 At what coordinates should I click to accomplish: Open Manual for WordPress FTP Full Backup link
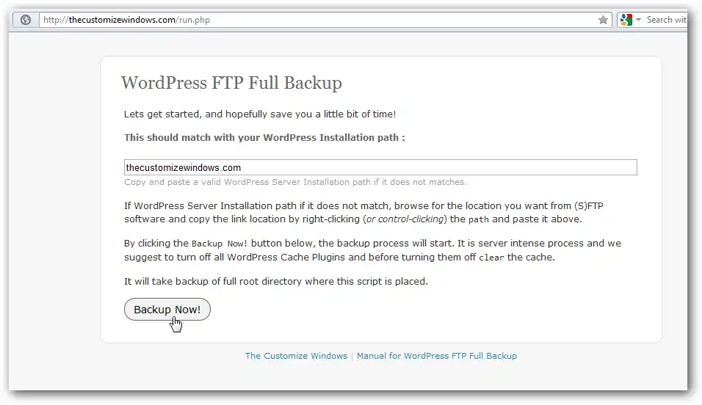[437, 356]
